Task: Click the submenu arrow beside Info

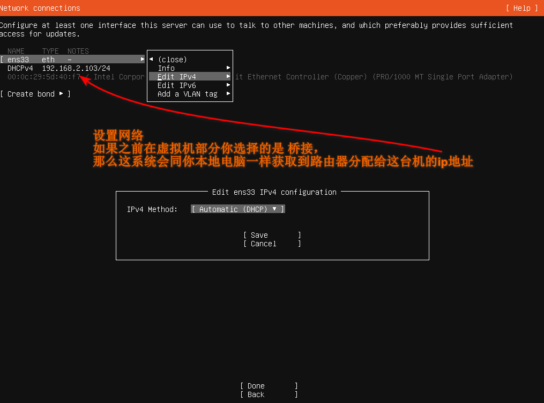Action: click(x=228, y=68)
